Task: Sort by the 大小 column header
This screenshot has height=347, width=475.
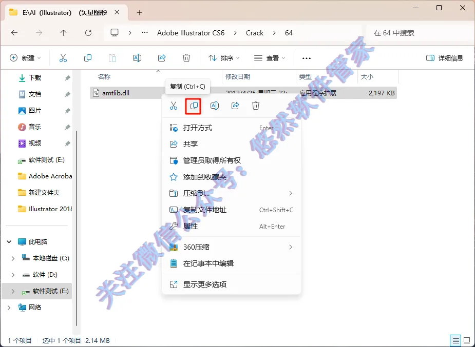Action: pos(378,77)
